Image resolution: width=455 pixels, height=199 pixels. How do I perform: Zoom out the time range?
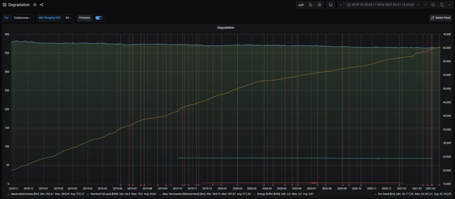click(x=433, y=5)
